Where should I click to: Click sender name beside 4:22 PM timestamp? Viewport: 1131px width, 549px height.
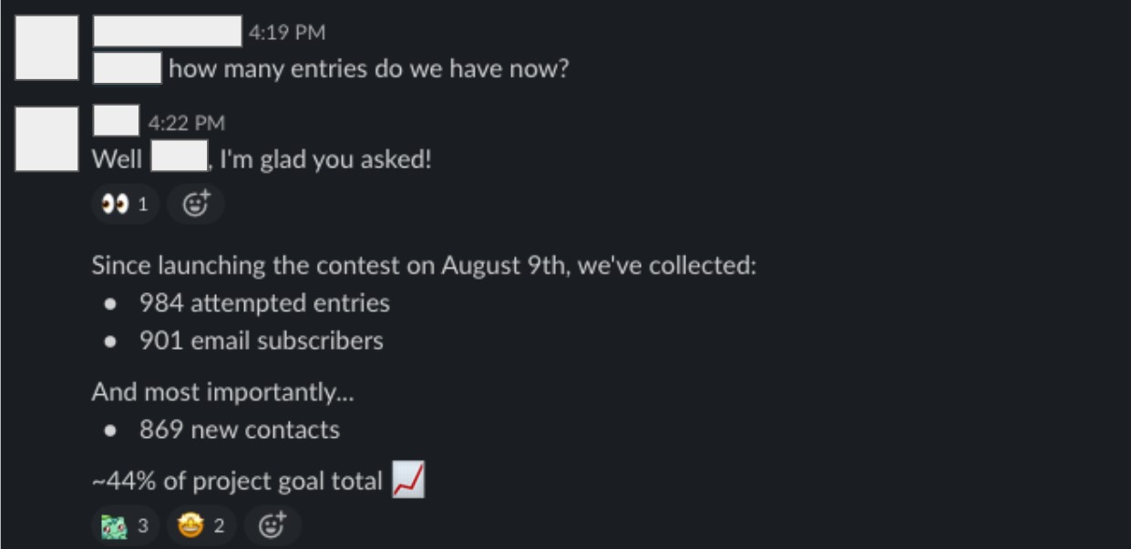(116, 121)
